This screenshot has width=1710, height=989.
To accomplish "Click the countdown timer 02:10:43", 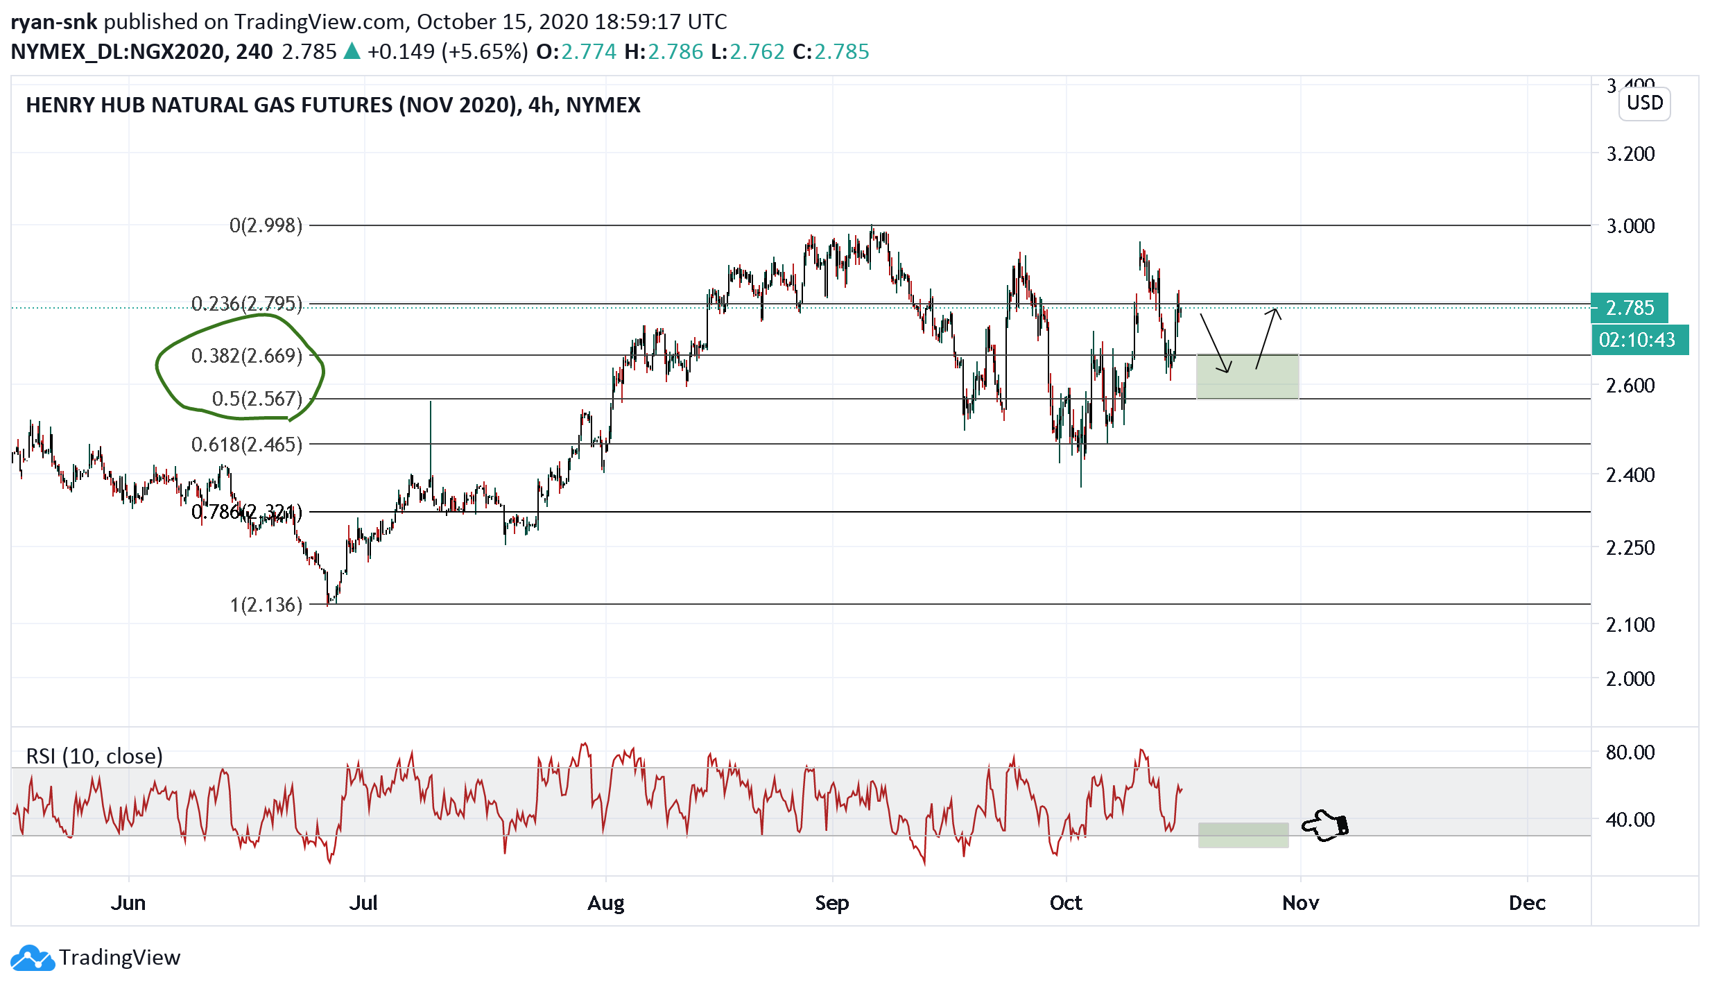I will 1639,340.
